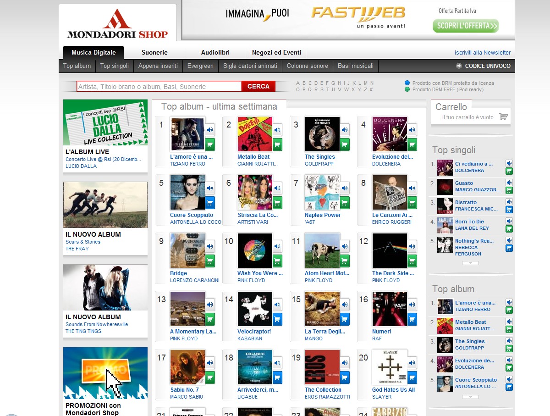Open the Negozi ed Eventi tab
Viewport: 550px width, 416px height.
(x=276, y=52)
